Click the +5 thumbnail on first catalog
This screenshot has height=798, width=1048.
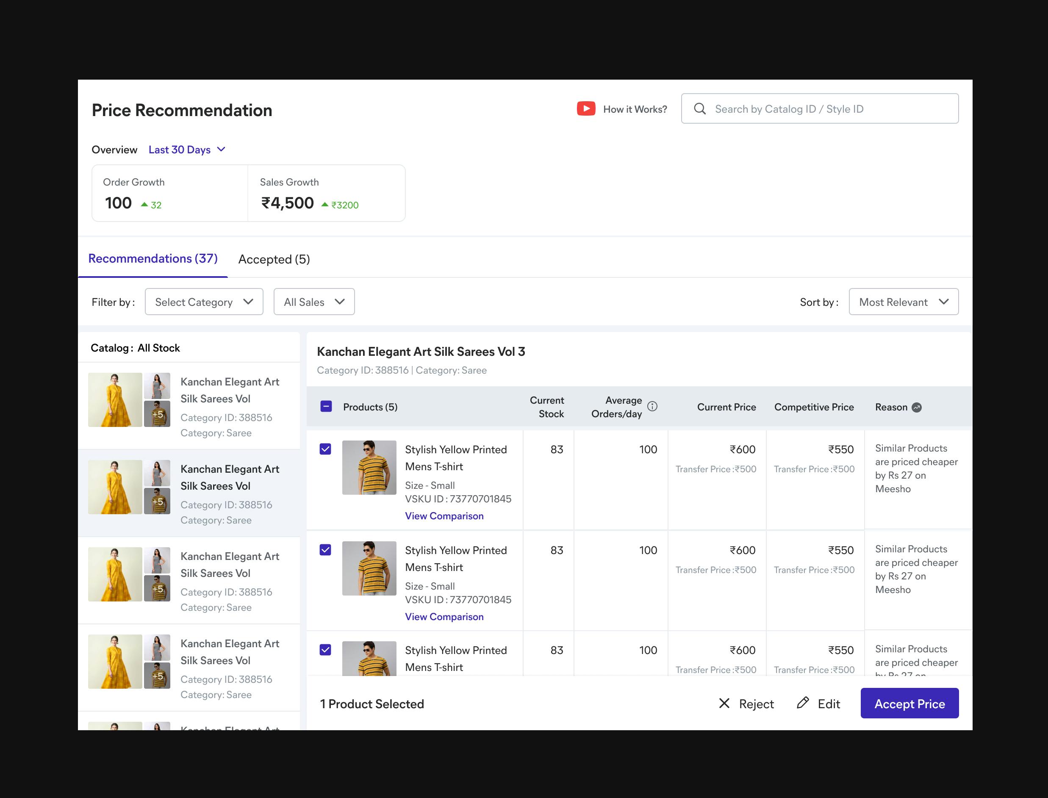point(157,414)
